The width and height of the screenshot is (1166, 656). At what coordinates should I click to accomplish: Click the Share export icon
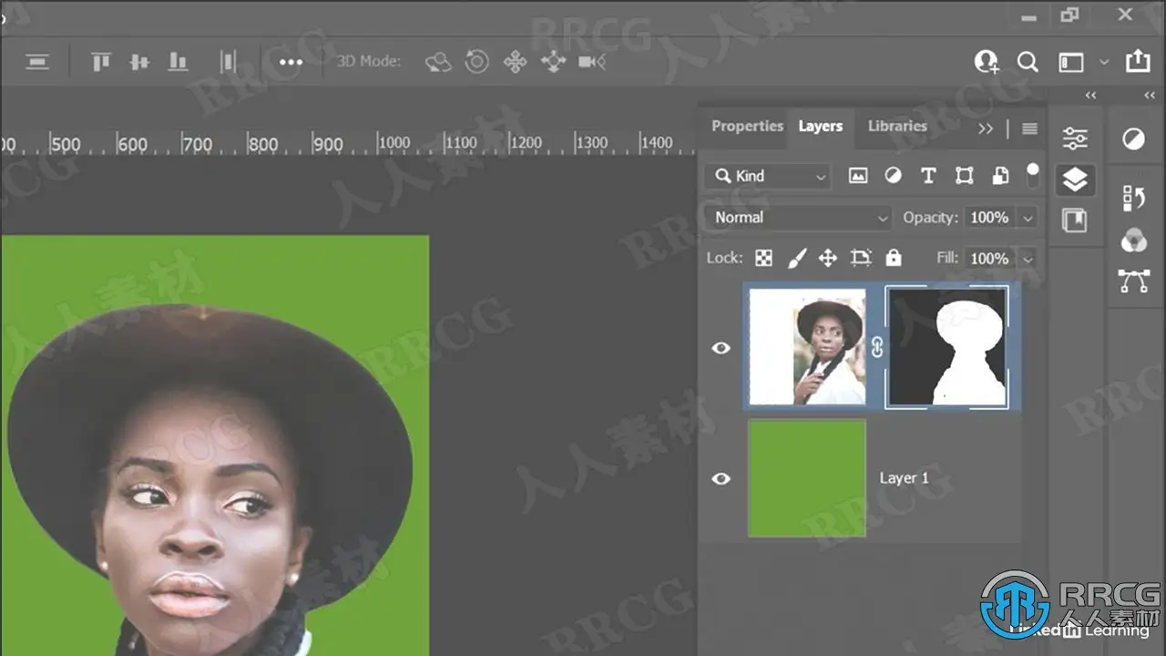click(x=1138, y=61)
